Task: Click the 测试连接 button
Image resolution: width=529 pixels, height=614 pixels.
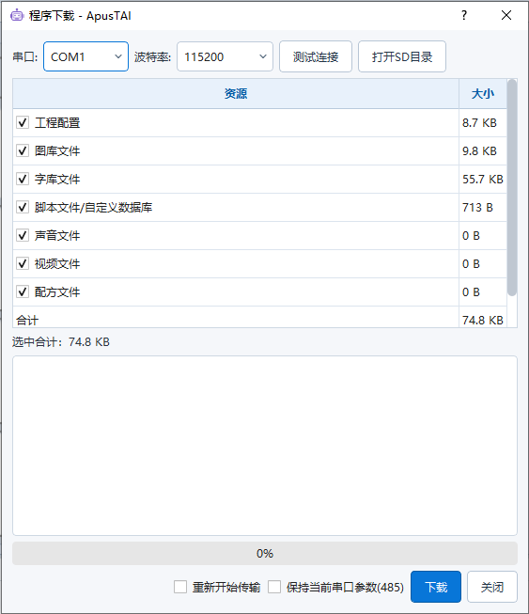Action: tap(316, 56)
